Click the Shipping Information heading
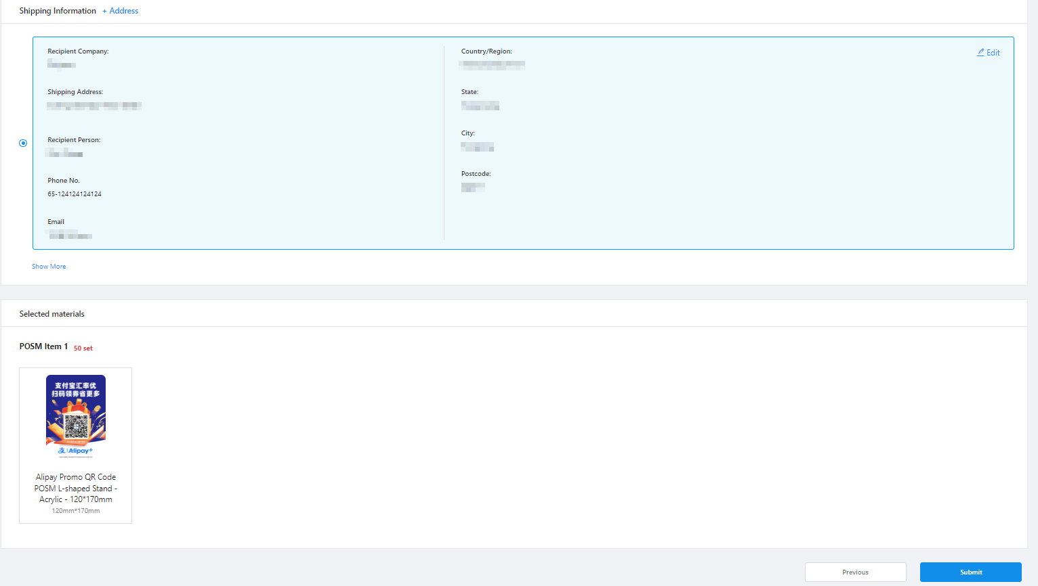This screenshot has height=586, width=1038. (x=58, y=11)
